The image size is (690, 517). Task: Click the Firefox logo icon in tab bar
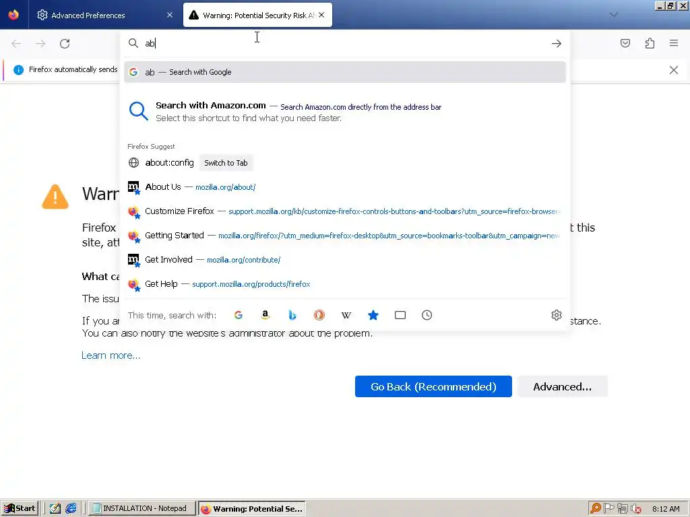pyautogui.click(x=13, y=15)
